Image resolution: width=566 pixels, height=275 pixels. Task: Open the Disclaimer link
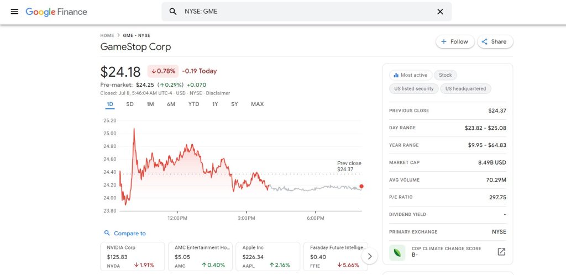pyautogui.click(x=218, y=93)
